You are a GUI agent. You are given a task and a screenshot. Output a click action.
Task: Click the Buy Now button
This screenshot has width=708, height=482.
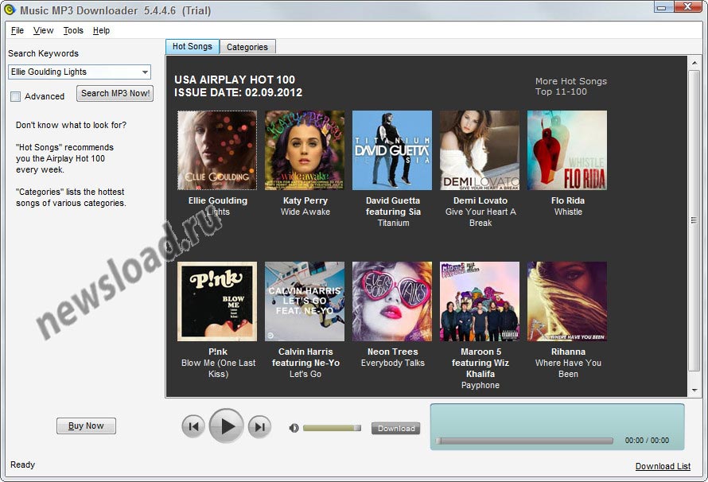point(86,426)
